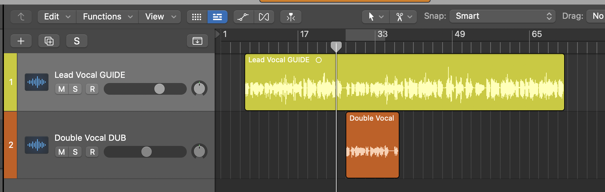This screenshot has height=192, width=605.
Task: Toggle the Show Flex button
Action: click(264, 17)
